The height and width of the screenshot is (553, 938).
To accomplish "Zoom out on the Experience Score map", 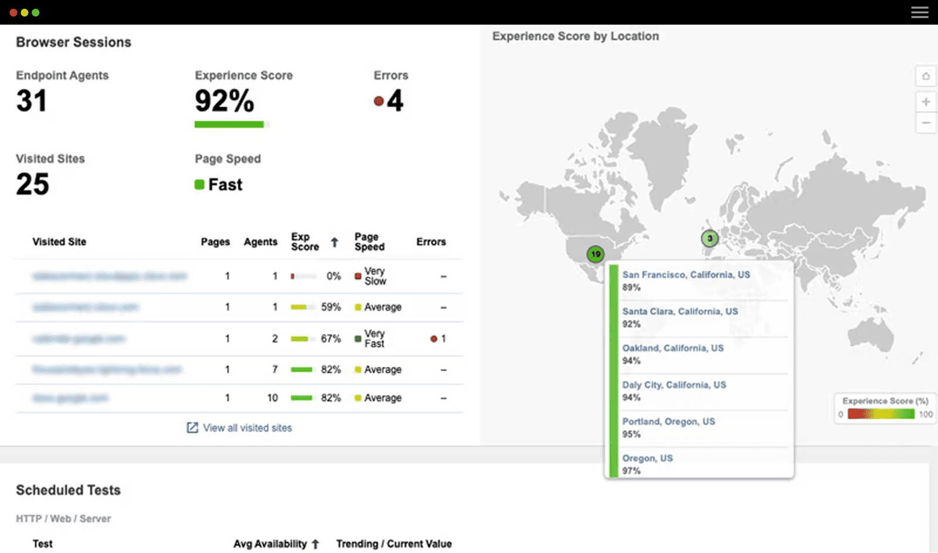I will pos(926,123).
